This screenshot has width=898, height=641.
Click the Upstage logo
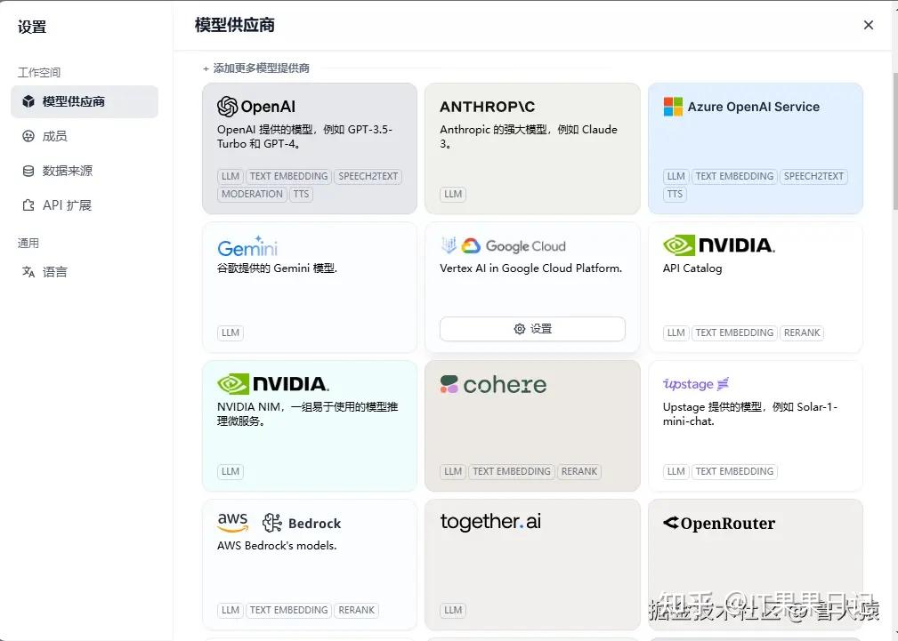695,383
